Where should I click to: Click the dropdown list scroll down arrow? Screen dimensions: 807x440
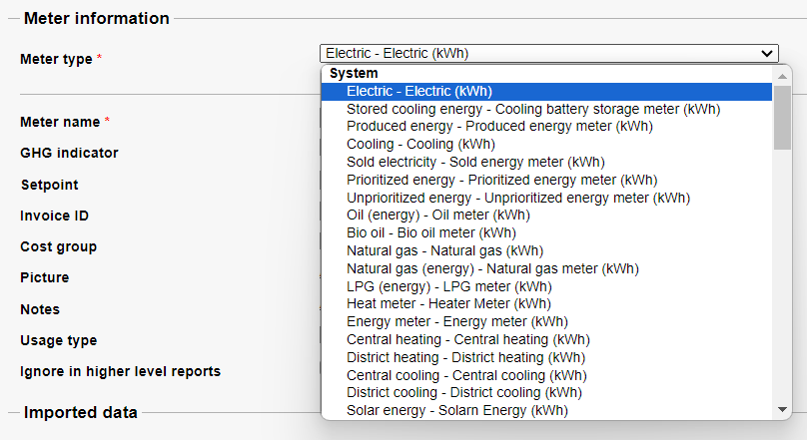[783, 409]
